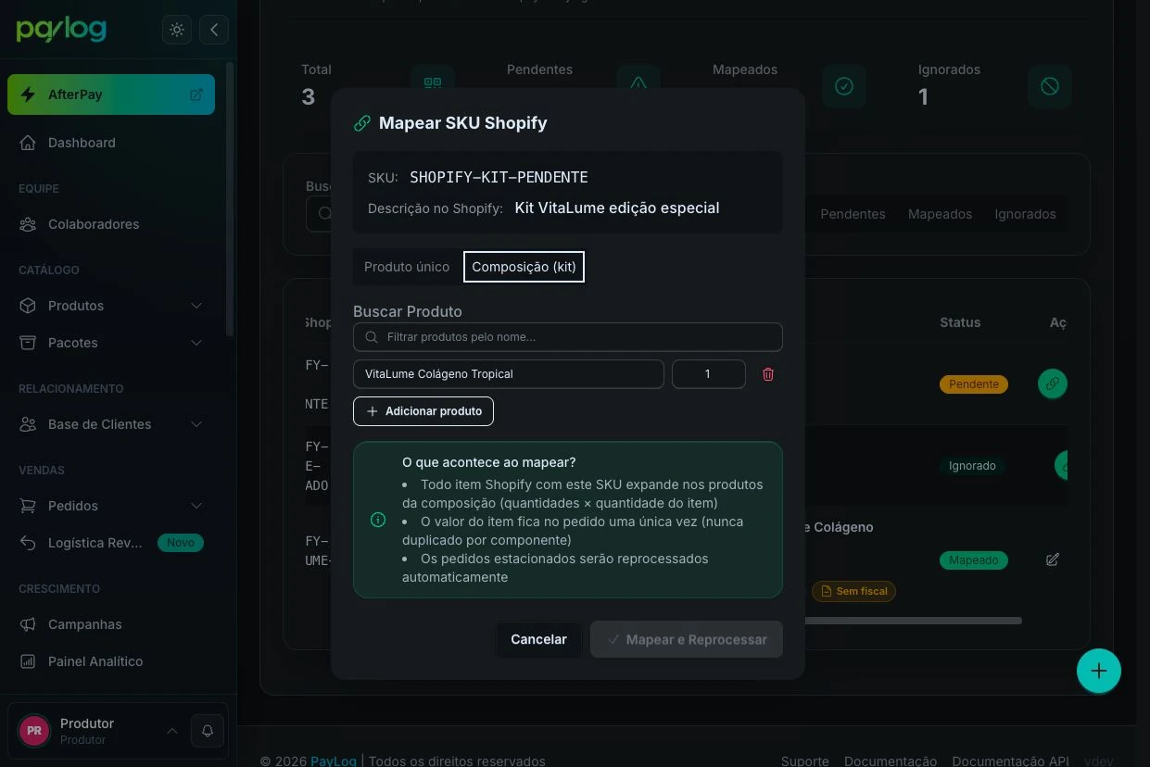Expand the Pedidos menu chevron
Viewport: 1150px width, 767px height.
tap(196, 506)
